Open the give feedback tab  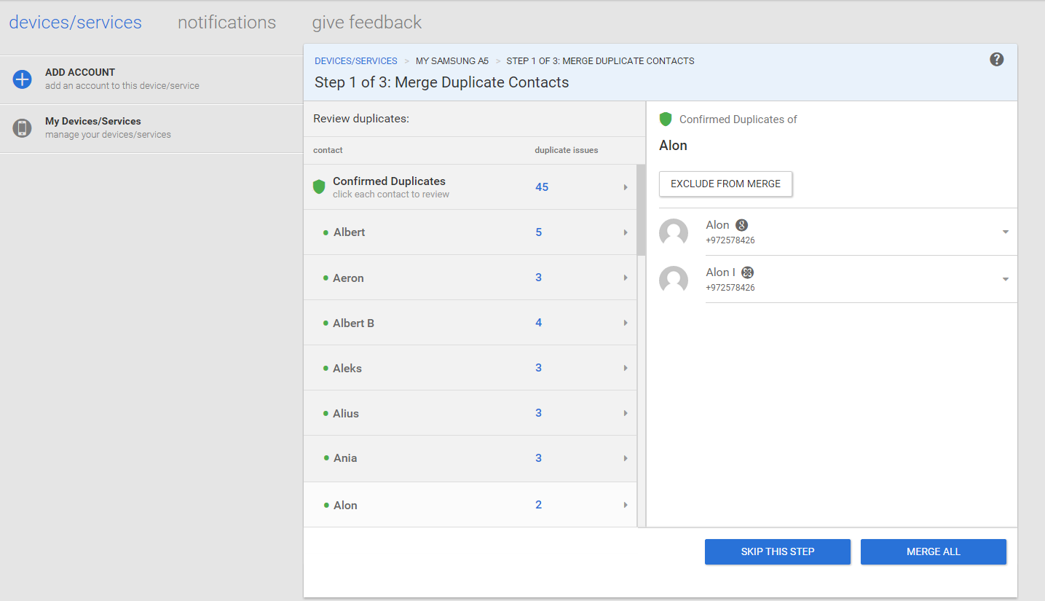coord(367,23)
